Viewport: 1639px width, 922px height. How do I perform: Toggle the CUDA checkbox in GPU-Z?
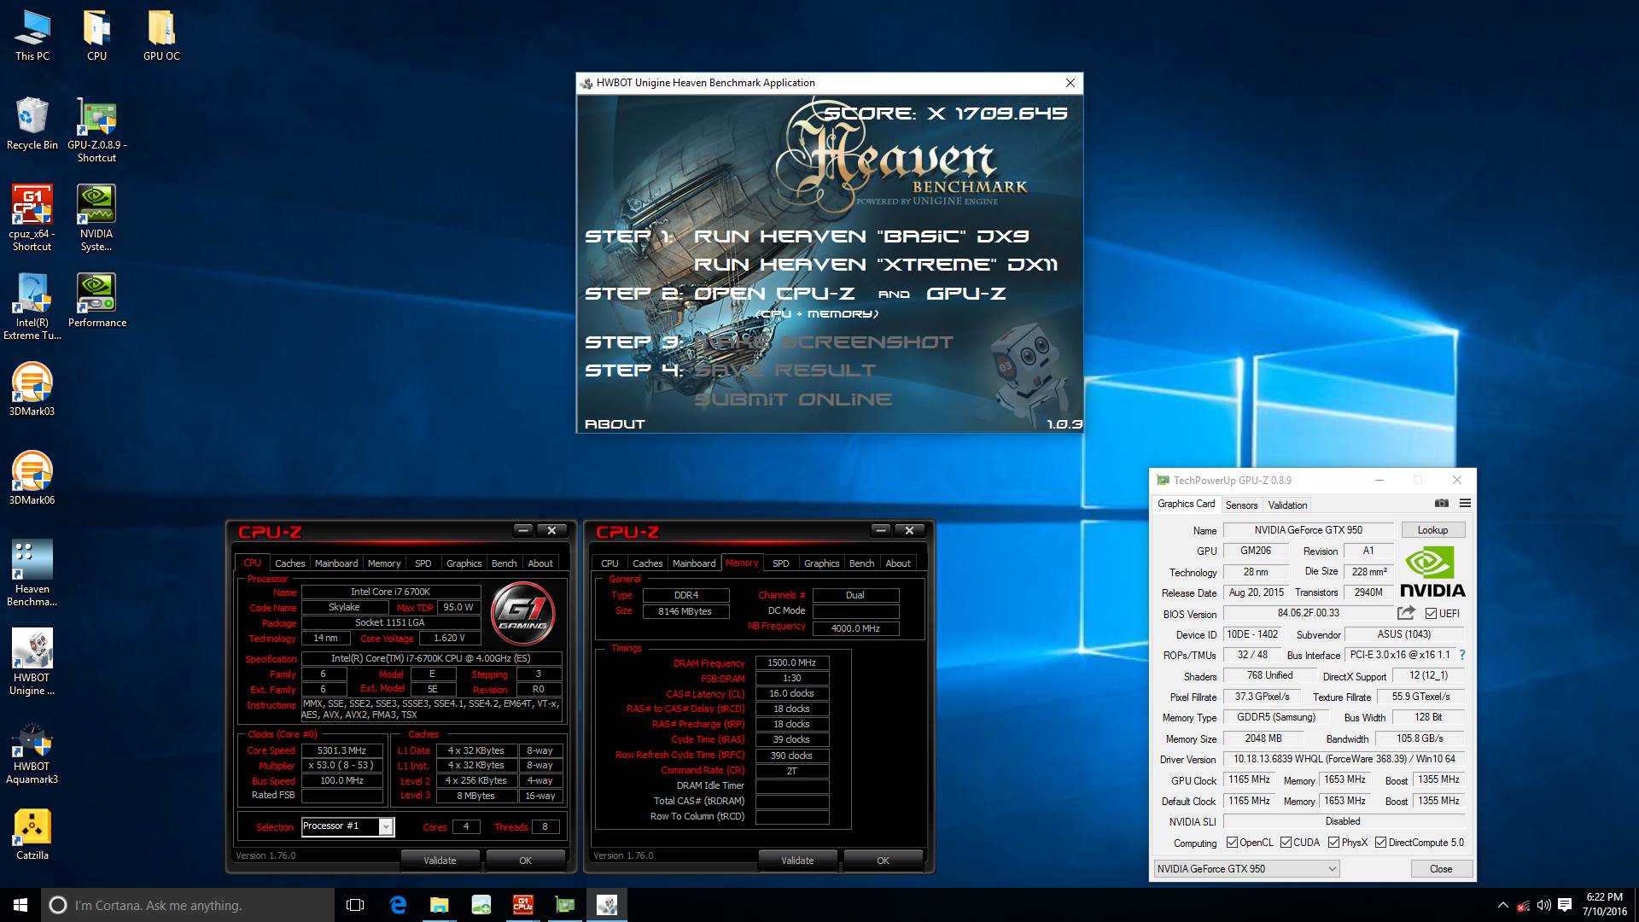(1286, 843)
